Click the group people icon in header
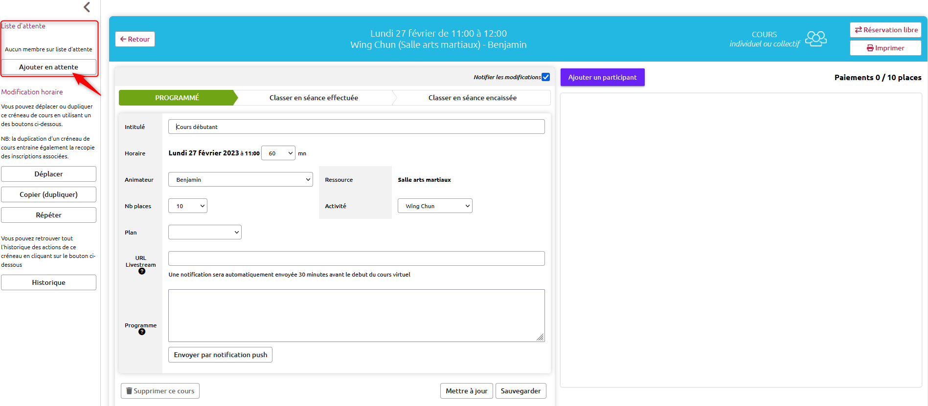Image resolution: width=928 pixels, height=406 pixels. click(816, 39)
